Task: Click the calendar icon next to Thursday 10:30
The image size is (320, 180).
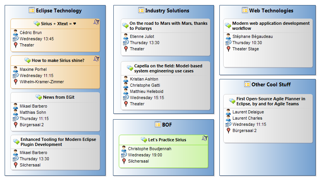Action: coord(228,43)
